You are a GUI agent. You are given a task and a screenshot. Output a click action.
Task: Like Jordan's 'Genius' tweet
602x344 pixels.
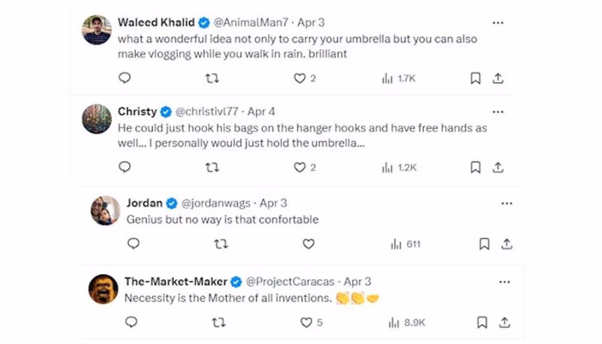pyautogui.click(x=309, y=244)
